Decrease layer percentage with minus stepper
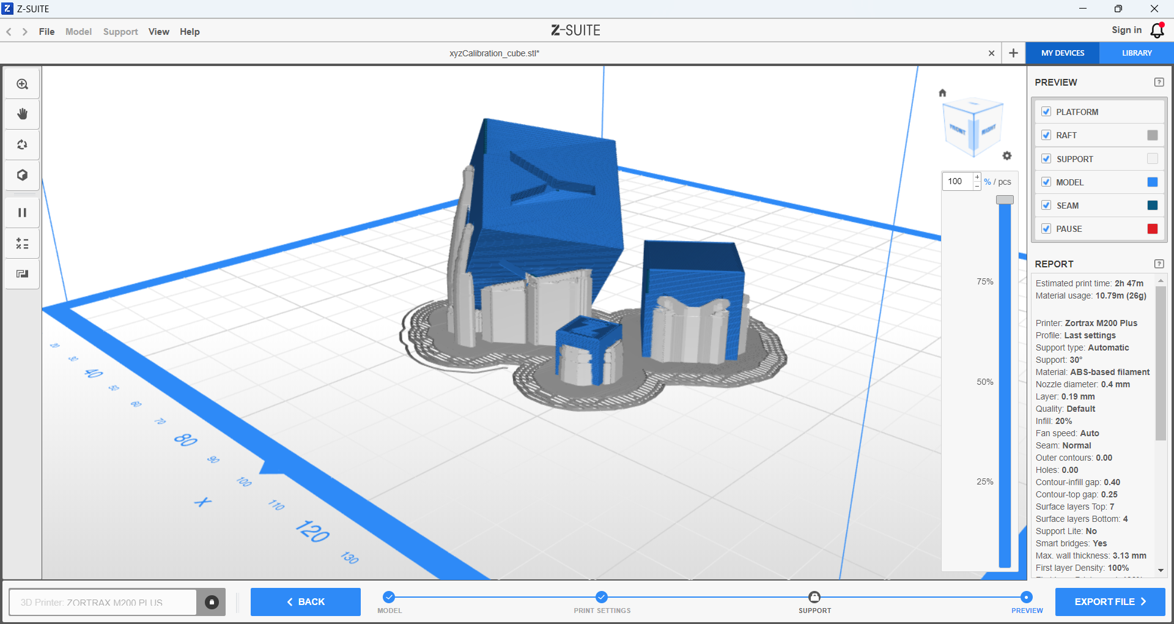1174x624 pixels. 977,185
